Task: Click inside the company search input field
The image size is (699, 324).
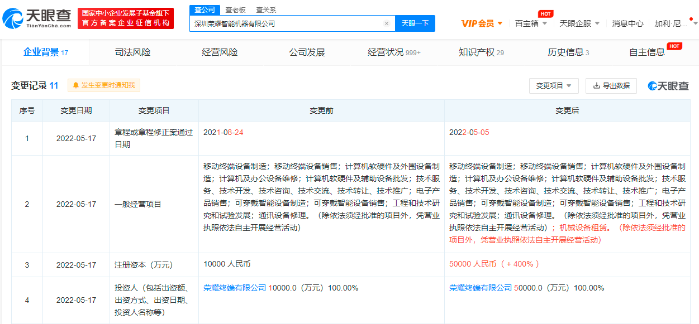Action: (279, 23)
